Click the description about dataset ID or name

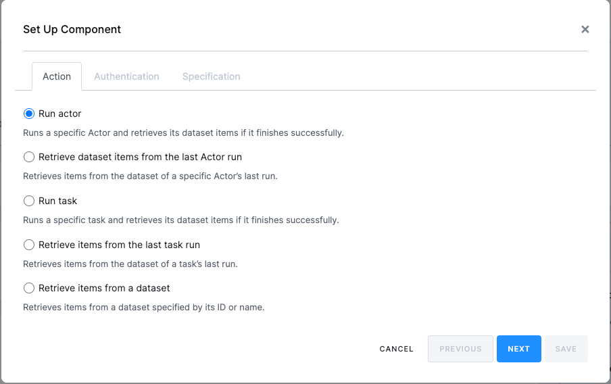143,307
